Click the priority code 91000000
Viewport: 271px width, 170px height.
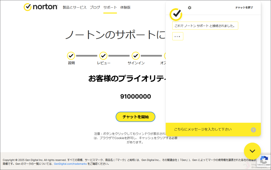coord(135,97)
